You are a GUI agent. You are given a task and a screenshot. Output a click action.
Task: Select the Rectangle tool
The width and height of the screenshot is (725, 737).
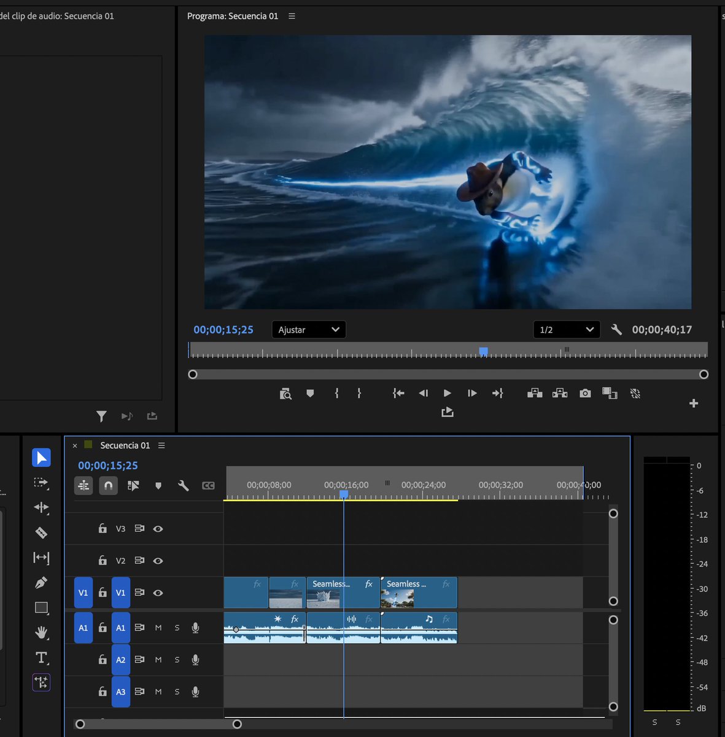(41, 608)
